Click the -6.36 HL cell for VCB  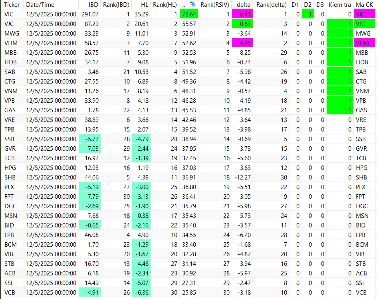(139, 292)
